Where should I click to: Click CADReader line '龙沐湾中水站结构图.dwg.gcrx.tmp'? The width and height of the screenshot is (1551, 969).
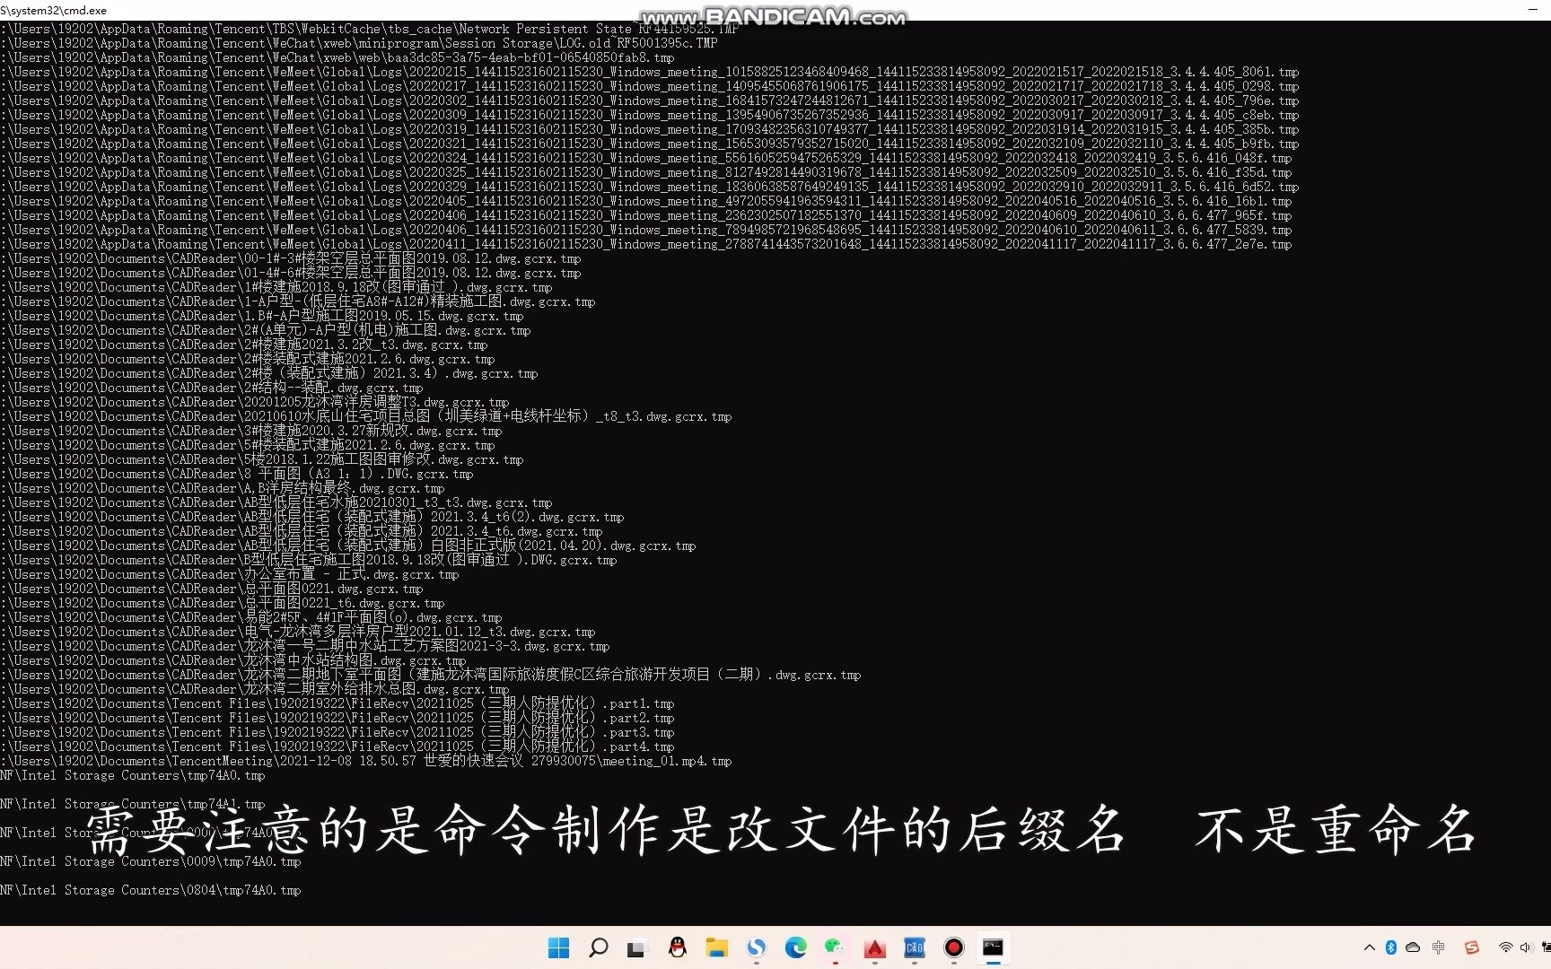(233, 660)
